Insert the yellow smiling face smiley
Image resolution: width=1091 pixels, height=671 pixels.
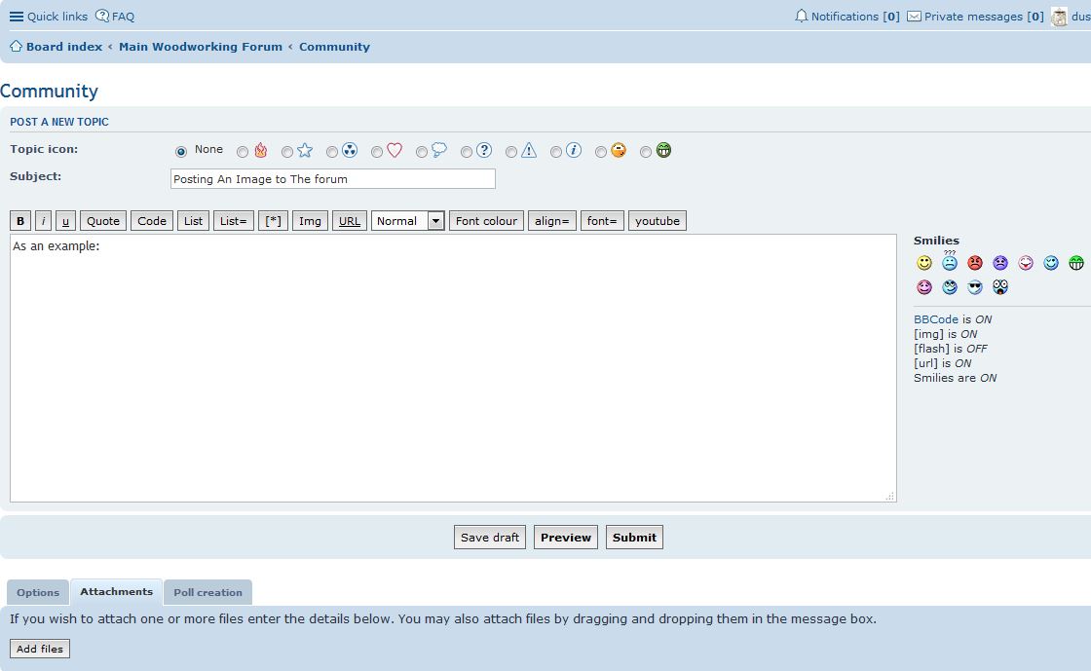pyautogui.click(x=924, y=263)
